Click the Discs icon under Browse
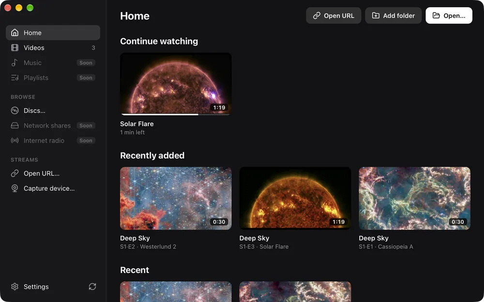The height and width of the screenshot is (302, 484). coord(15,111)
